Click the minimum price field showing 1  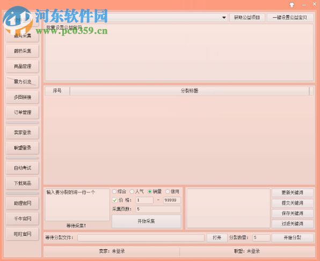[144, 200]
